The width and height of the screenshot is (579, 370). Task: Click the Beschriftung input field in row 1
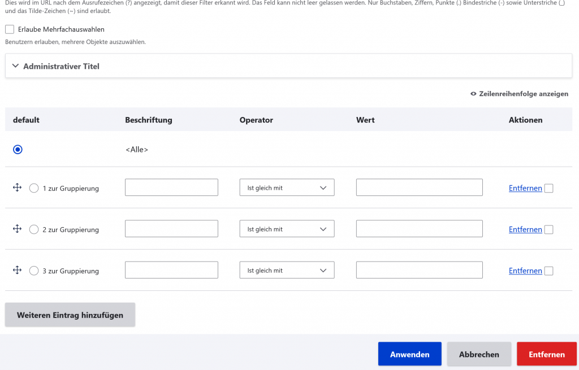pyautogui.click(x=171, y=188)
